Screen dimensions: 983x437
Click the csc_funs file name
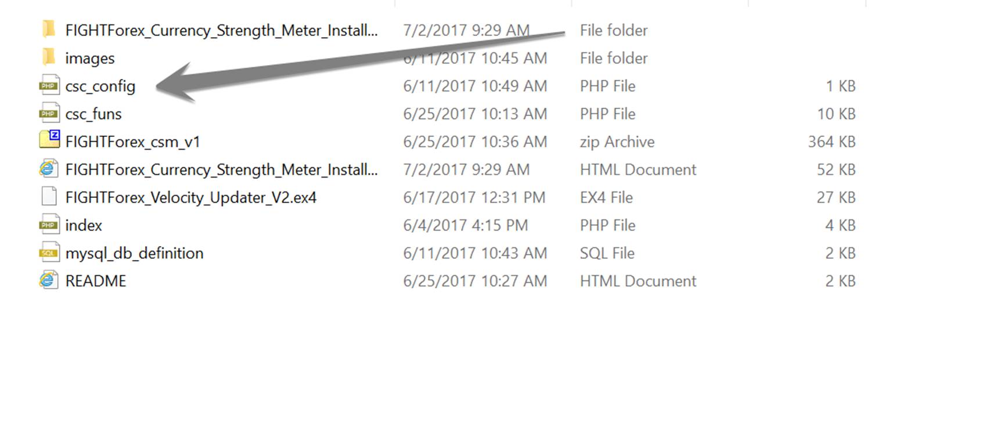tap(93, 114)
